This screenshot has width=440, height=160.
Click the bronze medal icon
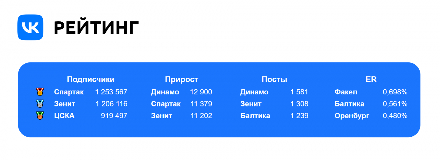click(x=40, y=116)
